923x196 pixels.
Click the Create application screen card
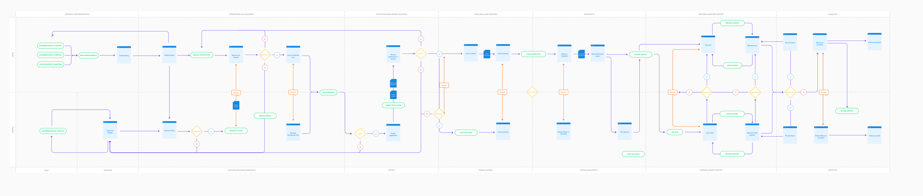[x=393, y=133]
